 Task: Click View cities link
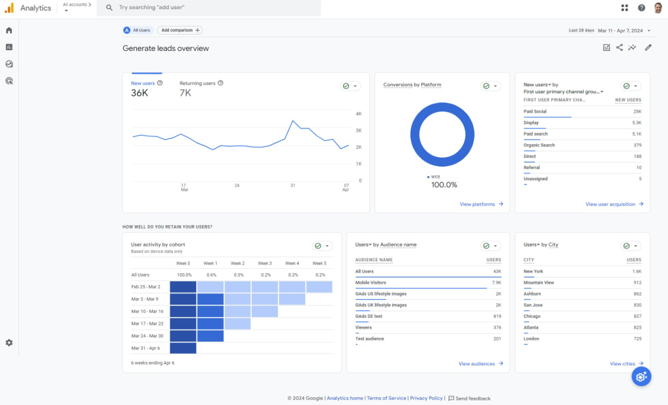[x=626, y=364]
